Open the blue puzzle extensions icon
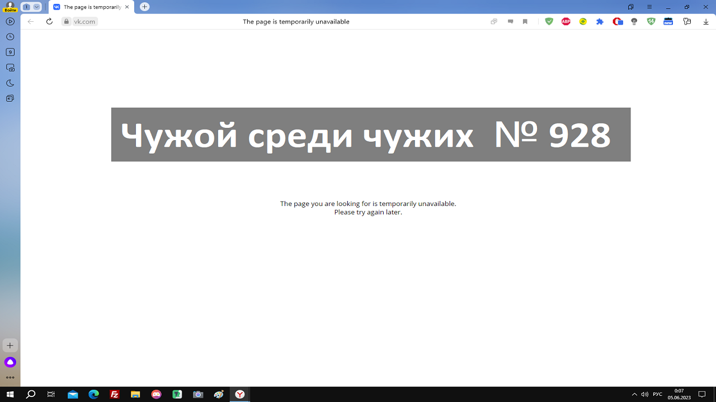The height and width of the screenshot is (402, 716). (x=600, y=21)
